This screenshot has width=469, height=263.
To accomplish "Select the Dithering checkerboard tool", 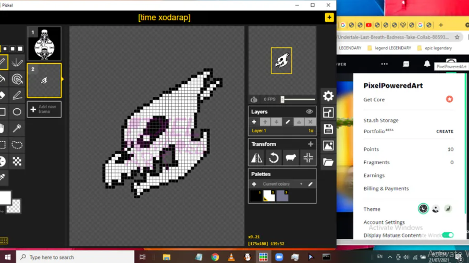I will click(x=17, y=161).
